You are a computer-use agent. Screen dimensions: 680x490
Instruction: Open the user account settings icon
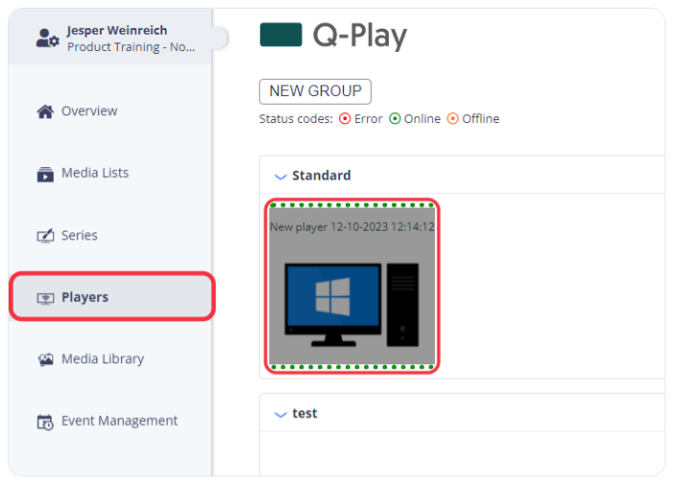pos(47,38)
